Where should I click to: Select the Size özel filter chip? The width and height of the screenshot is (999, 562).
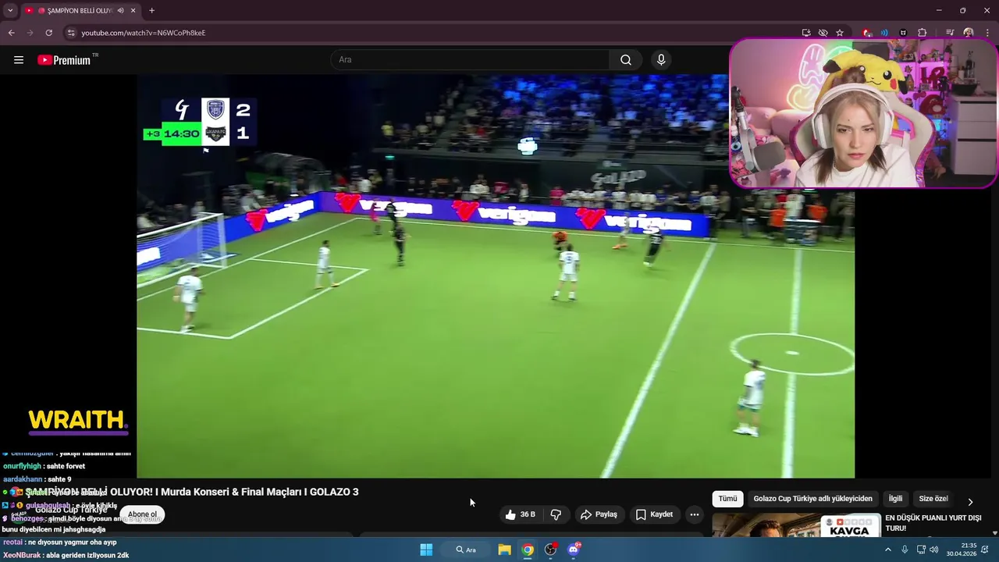click(x=933, y=499)
